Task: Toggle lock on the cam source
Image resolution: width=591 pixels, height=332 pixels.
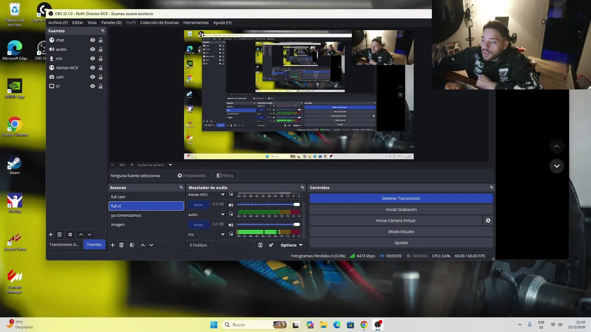Action: 100,77
